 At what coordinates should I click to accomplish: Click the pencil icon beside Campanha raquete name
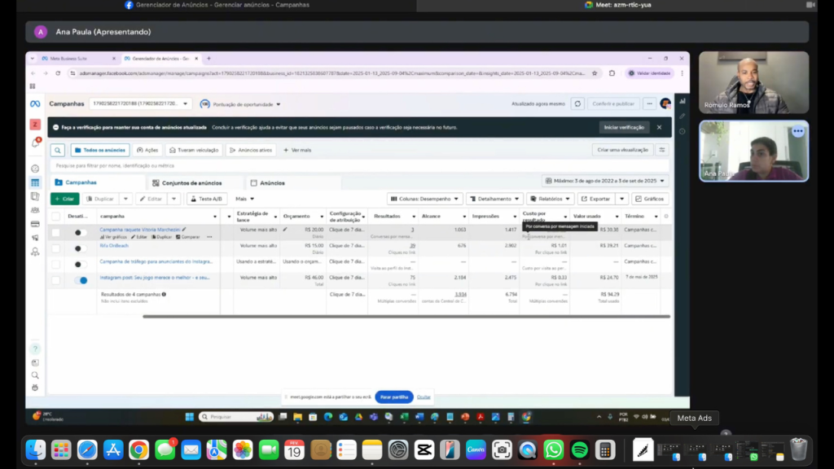coord(184,230)
